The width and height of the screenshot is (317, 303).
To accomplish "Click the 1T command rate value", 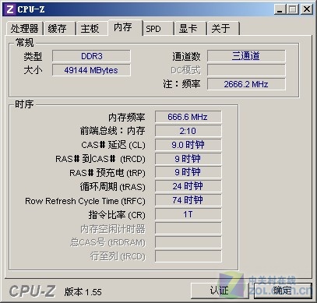I will 188,214.
